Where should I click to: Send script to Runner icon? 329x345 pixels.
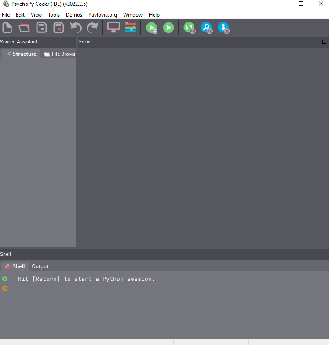(151, 28)
